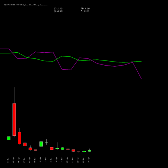Click the chart title text SUNPHARMA PE Options
168x168 pixels.
[x=26, y=5]
